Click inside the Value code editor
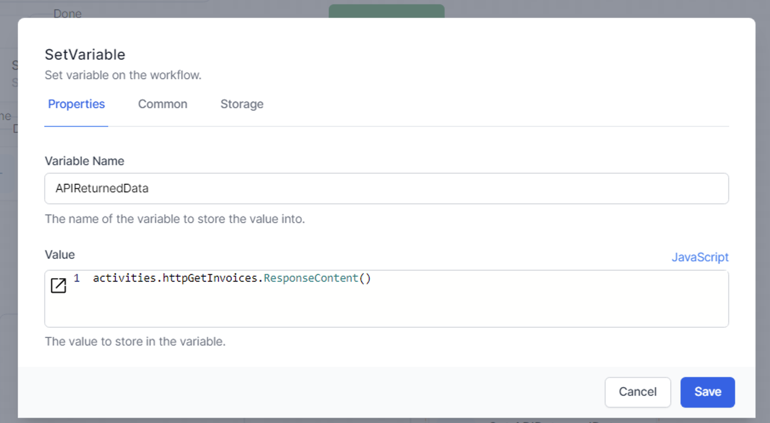Screen dimensions: 770x423 (x=386, y=299)
